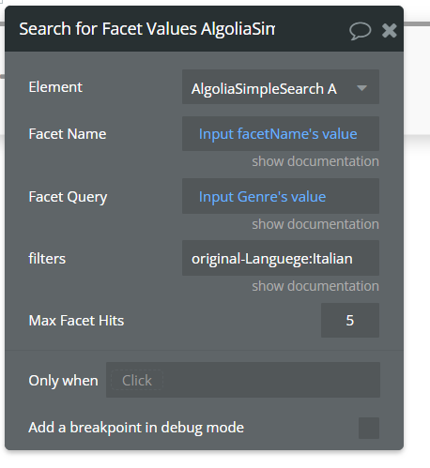Viewport: 430px width, 468px height.
Task: Click the Max Facet Hits label
Action: (x=76, y=321)
